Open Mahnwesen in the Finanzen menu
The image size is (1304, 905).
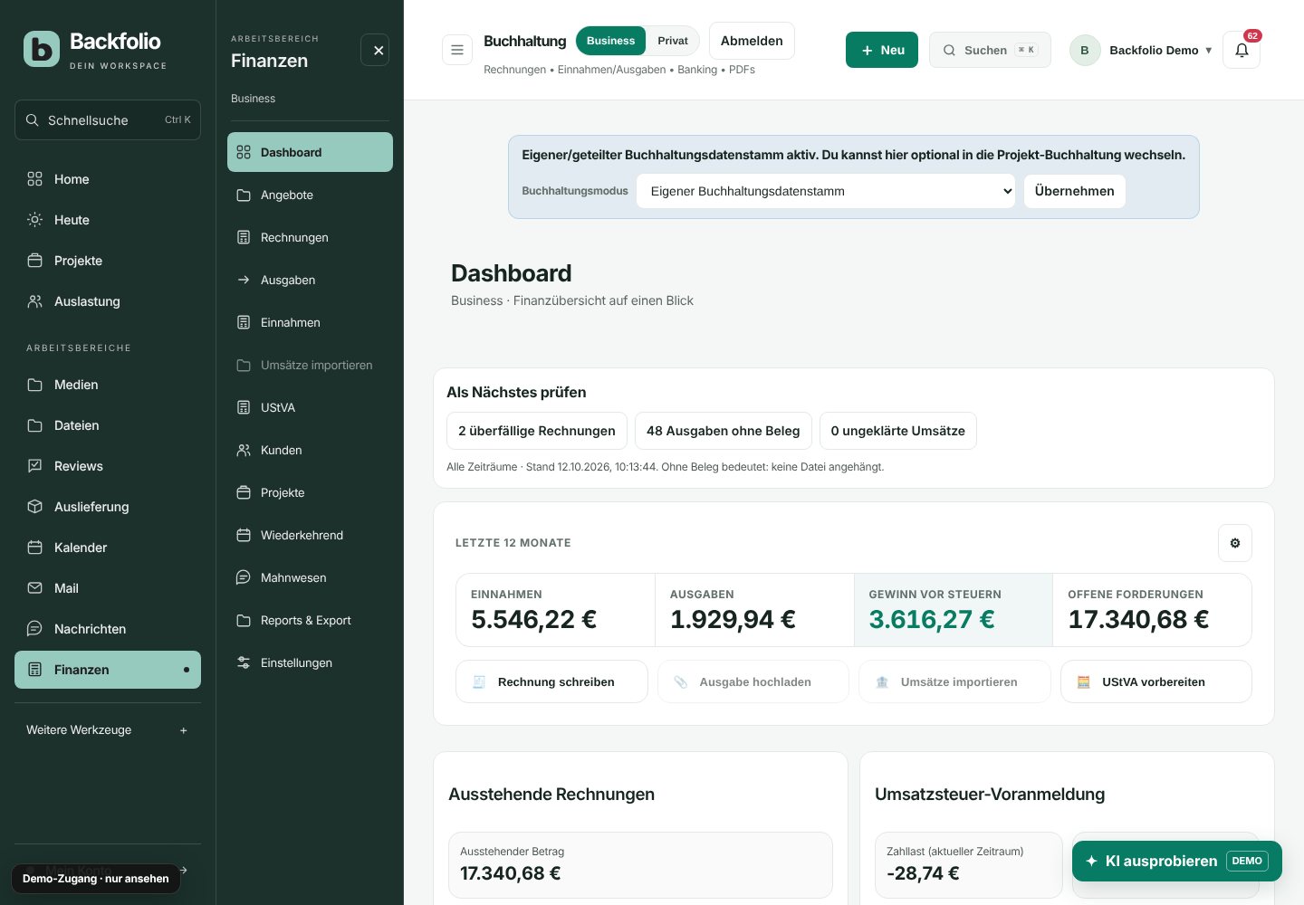(x=310, y=577)
